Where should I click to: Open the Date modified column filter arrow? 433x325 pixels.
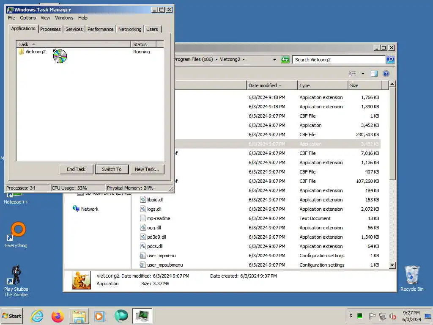pos(280,85)
